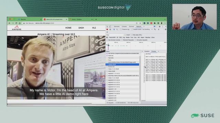This screenshot has width=220, height=123.
Task: Click the browser home icon
Action: tap(20, 23)
